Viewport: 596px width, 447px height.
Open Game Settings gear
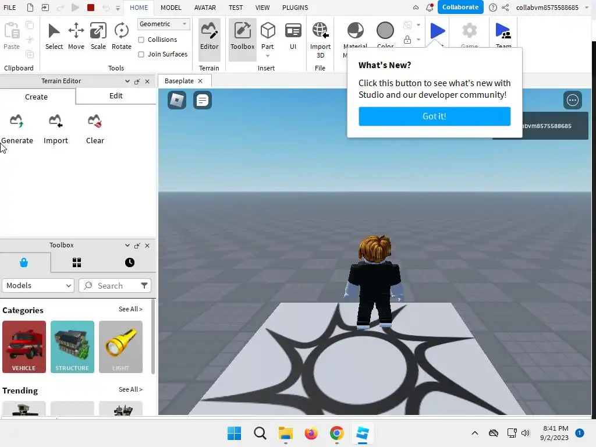[x=470, y=31]
